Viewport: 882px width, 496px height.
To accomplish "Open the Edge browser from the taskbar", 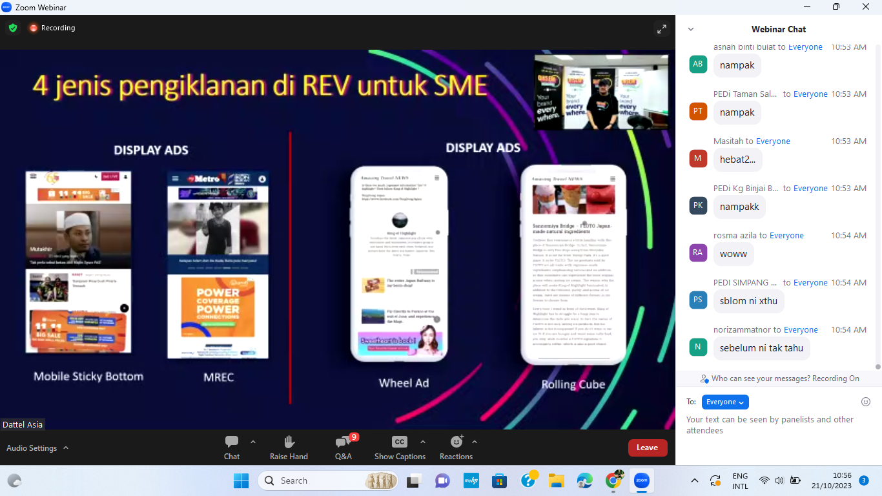I will pyautogui.click(x=585, y=480).
